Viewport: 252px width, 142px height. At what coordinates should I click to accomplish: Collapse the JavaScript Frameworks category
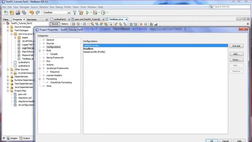pyautogui.click(x=40, y=68)
